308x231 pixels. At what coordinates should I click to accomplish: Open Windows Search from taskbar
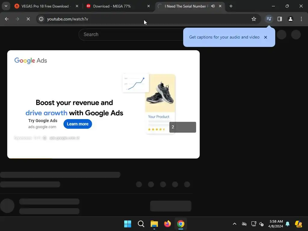(141, 224)
